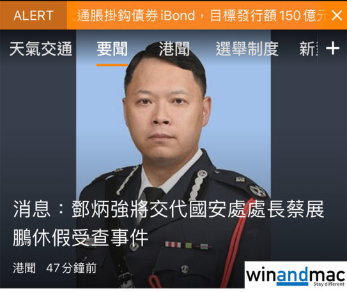Viewport: 347px width, 292px height.
Task: Tap the dark right margin beside photo
Action: pos(309,133)
